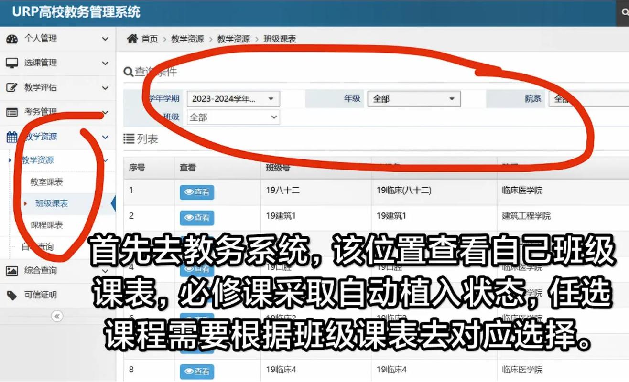Screen dimensions: 629x382
Task: Click the 教学评估 edit icon
Action: point(12,87)
